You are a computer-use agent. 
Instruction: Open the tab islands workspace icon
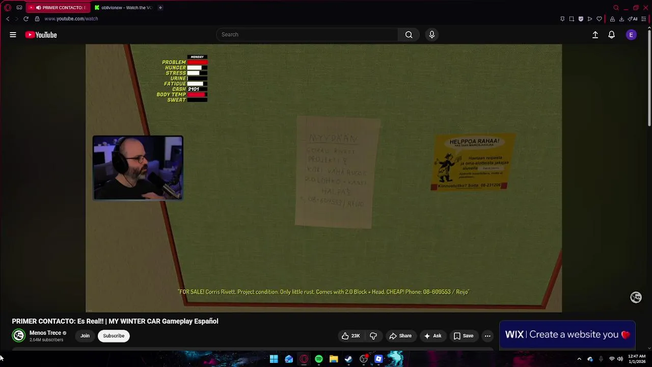click(19, 8)
